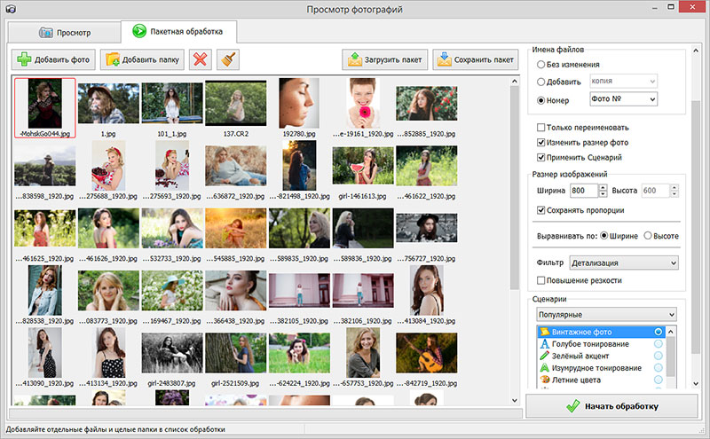This screenshot has height=439, width=710.
Task: Click the blue toning letter A icon
Action: (x=545, y=344)
